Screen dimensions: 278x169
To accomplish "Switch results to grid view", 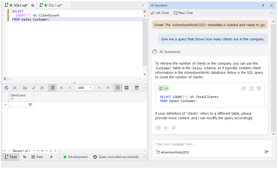I will [x=118, y=88].
